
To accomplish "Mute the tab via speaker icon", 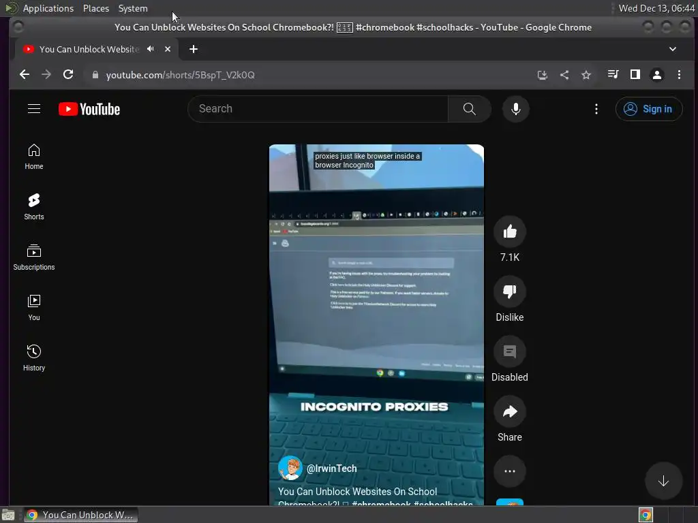I will tap(151, 49).
